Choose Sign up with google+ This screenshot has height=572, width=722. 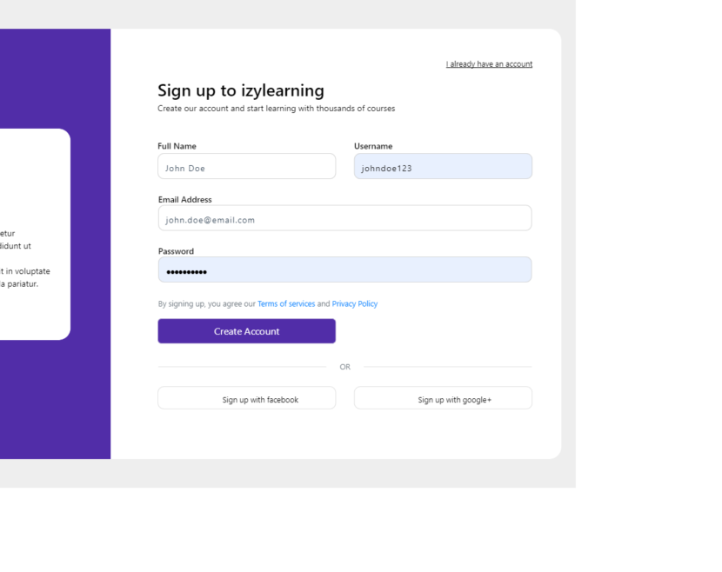pos(443,397)
